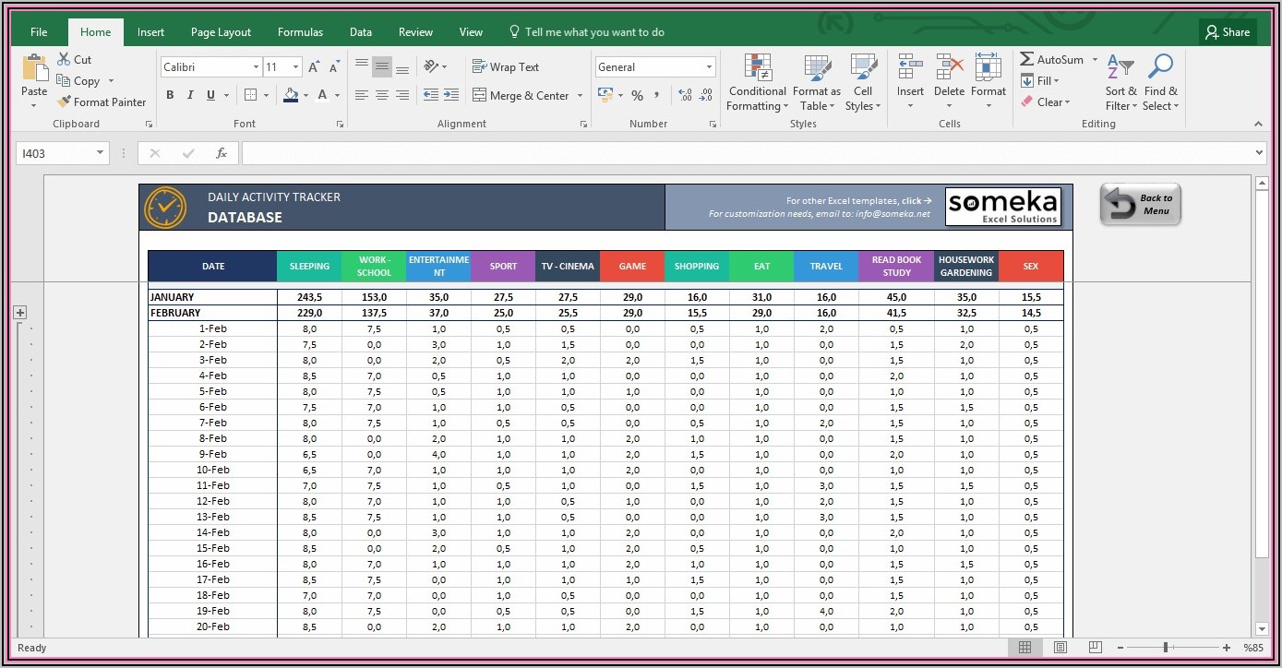Image resolution: width=1282 pixels, height=668 pixels.
Task: Toggle Bold formatting
Action: coord(170,95)
